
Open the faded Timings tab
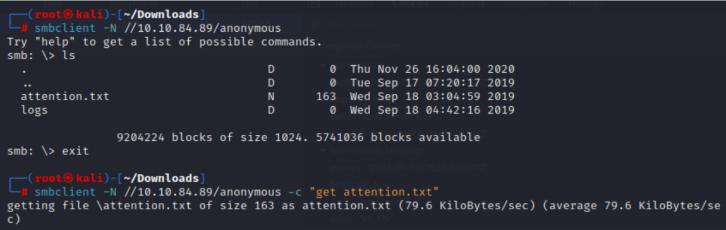coord(585,4)
